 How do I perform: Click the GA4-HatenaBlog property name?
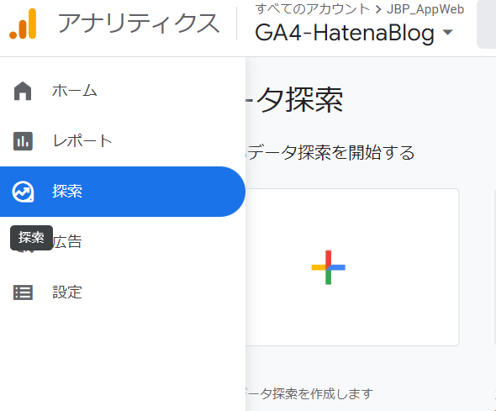coord(345,33)
